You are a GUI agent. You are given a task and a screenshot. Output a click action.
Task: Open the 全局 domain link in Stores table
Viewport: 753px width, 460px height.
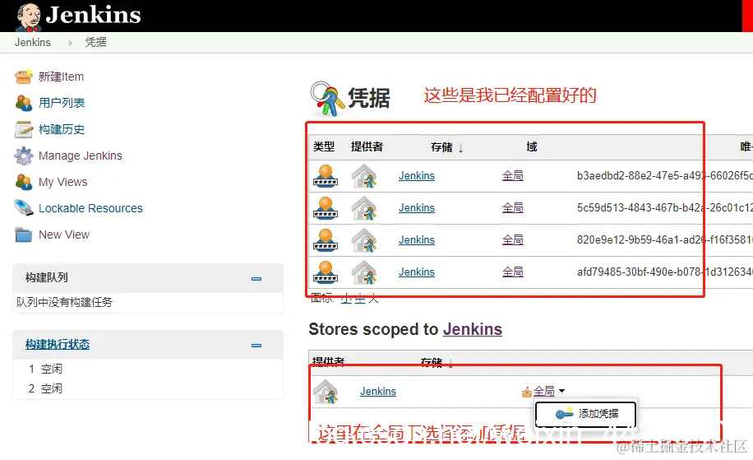click(x=544, y=391)
